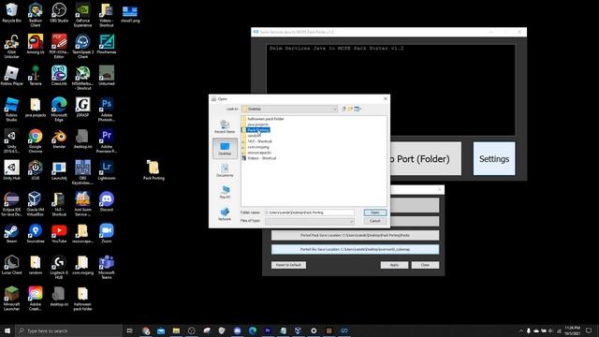Go to Recent Items in dialog sidebar
Viewport: 599px width, 337px height.
(225, 126)
